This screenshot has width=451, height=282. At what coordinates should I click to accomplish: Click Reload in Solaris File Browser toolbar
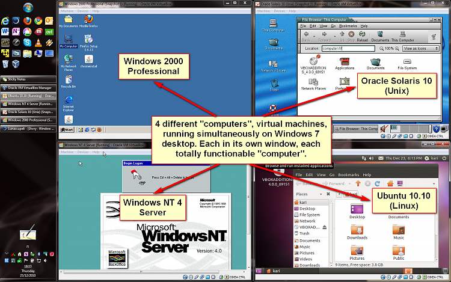[x=362, y=37]
